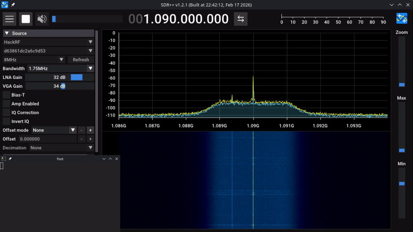Click the pin icon in foot terminal title bar

click(10, 159)
